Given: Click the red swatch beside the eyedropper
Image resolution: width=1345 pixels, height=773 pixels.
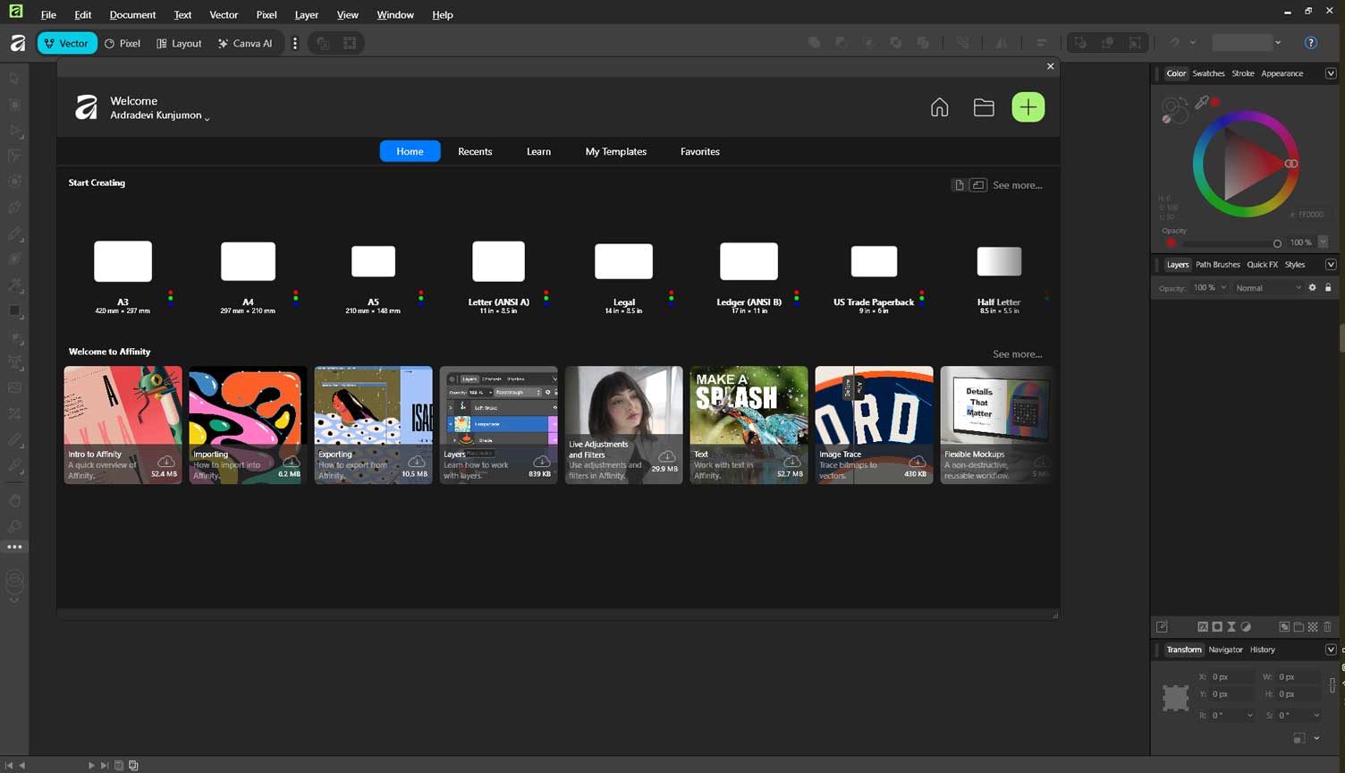Looking at the screenshot, I should (1215, 102).
